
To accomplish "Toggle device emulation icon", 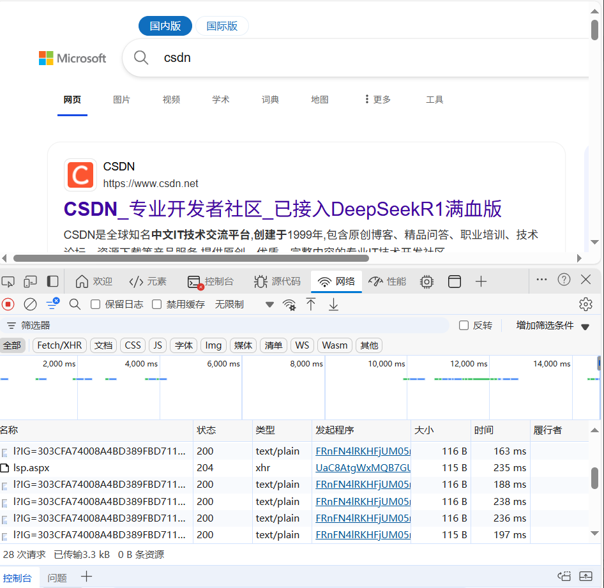I will point(30,282).
